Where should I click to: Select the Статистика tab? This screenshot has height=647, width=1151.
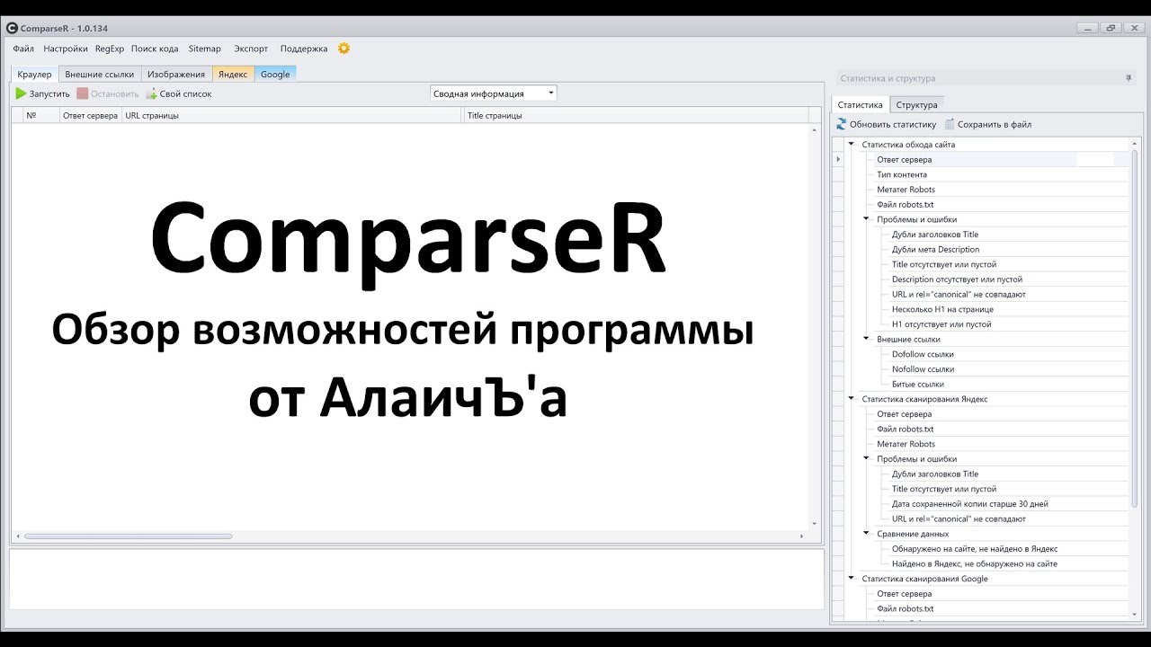(x=861, y=105)
